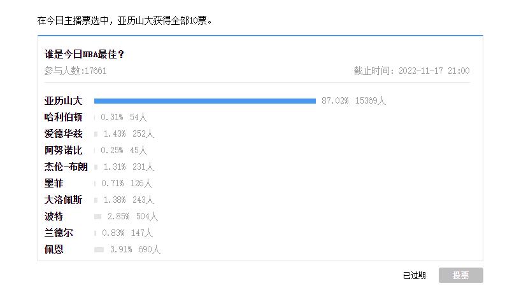Click the 87.02% 15369人 result text

(353, 101)
